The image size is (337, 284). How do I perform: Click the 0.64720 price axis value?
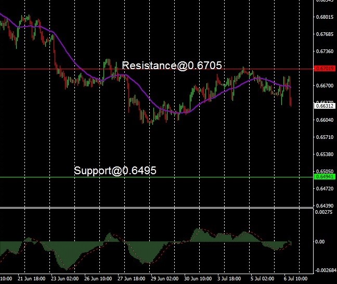coord(325,188)
